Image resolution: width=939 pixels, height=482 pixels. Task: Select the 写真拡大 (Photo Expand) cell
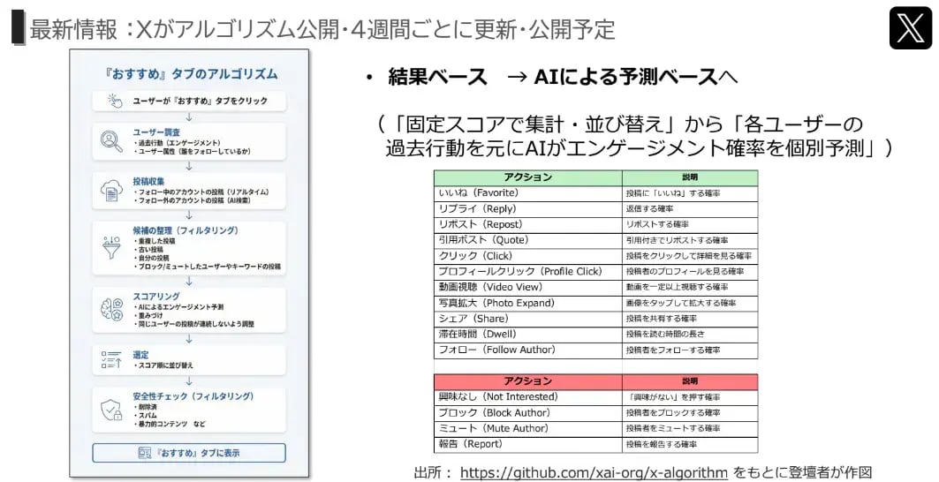point(527,303)
